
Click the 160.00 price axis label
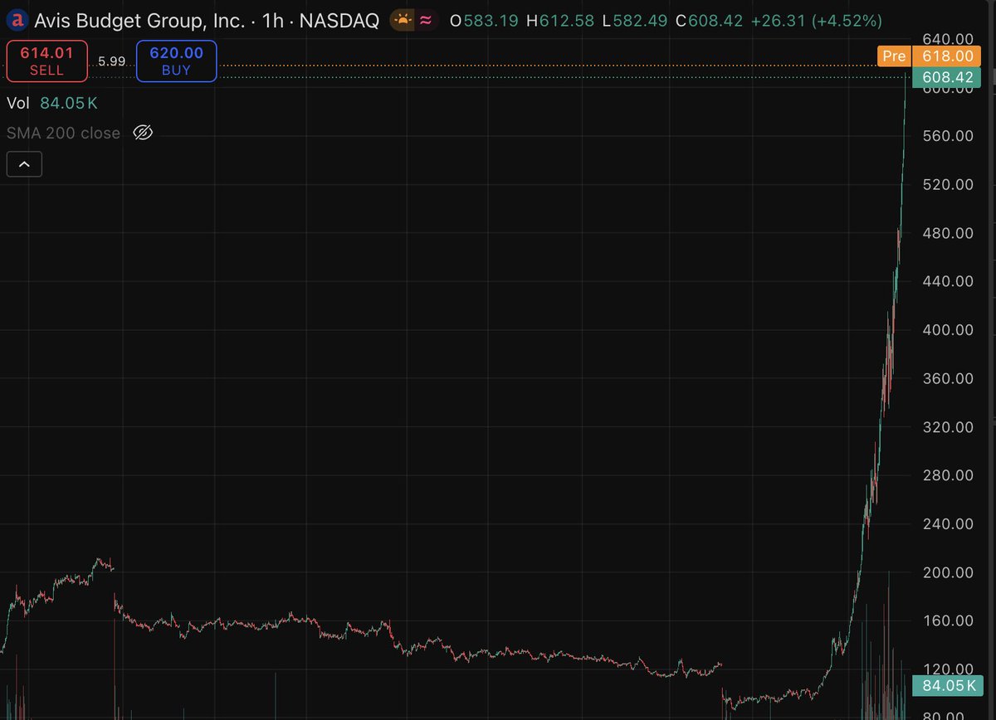[948, 620]
